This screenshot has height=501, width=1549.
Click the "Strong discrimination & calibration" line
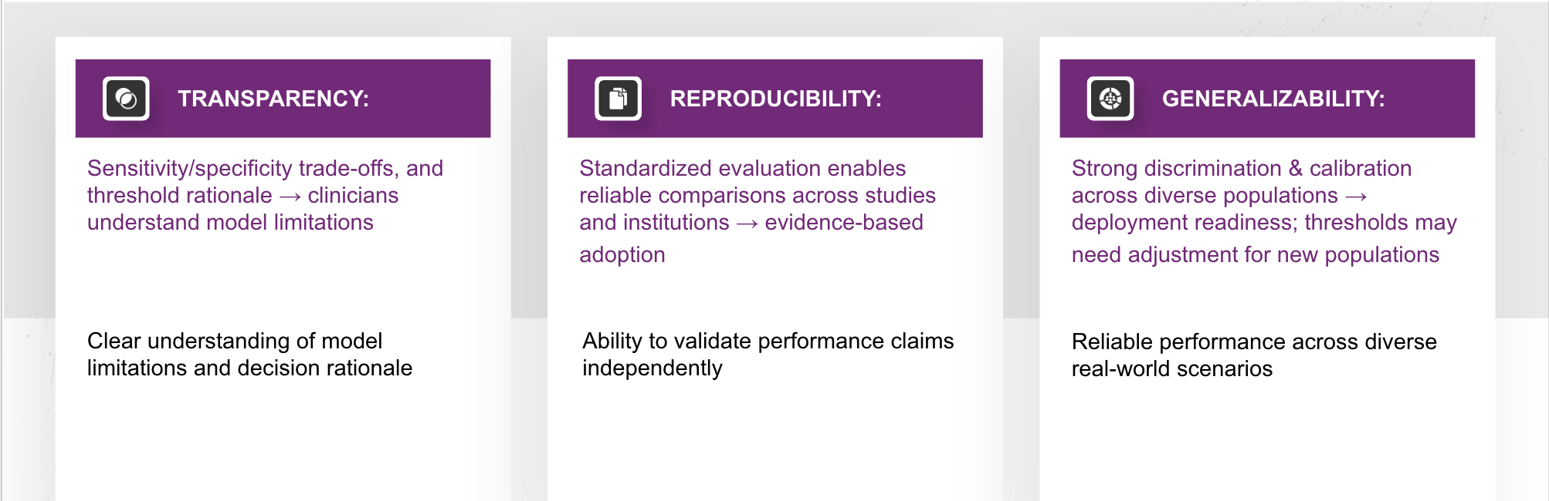tap(1241, 168)
